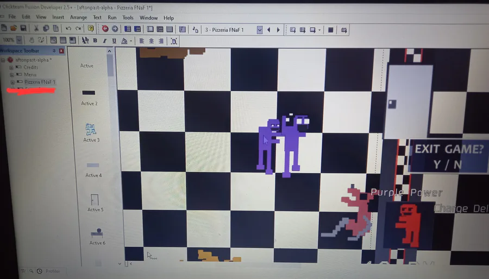Select the hand pan tool
The height and width of the screenshot is (279, 489).
click(32, 40)
